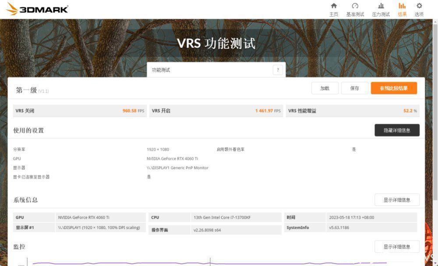Show details for 监控 section
Screen dimensions: 438x266
point(397,247)
